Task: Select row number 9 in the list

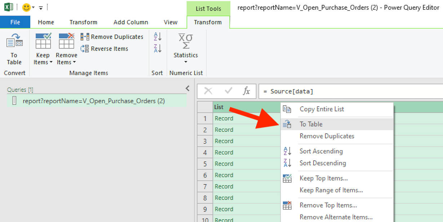Action: (x=205, y=209)
